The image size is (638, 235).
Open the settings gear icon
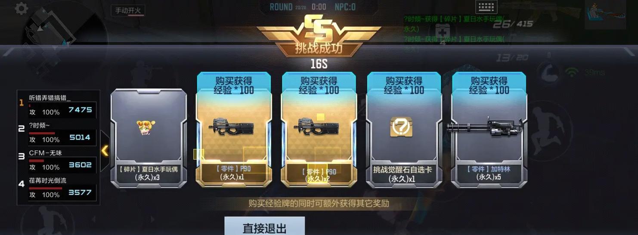click(21, 9)
